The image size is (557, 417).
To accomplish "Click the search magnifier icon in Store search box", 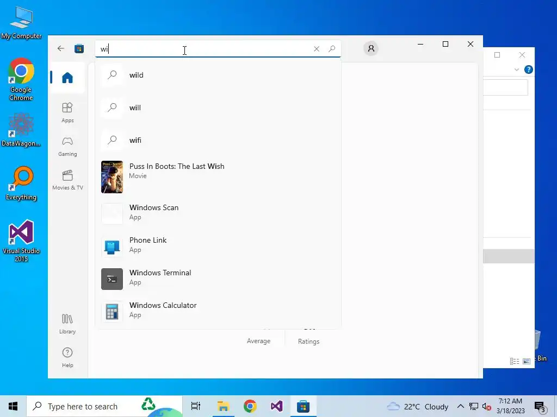I will (332, 49).
